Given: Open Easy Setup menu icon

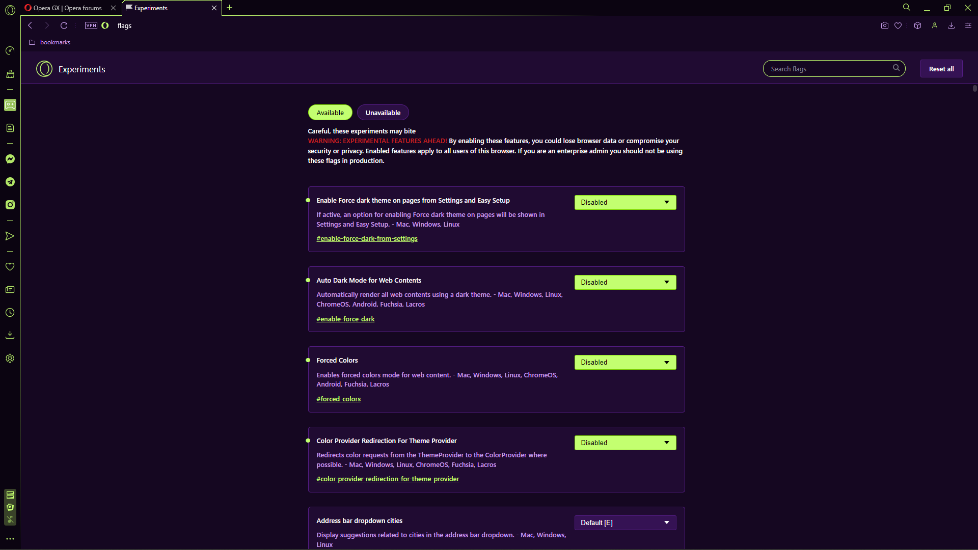Looking at the screenshot, I should coord(968,25).
